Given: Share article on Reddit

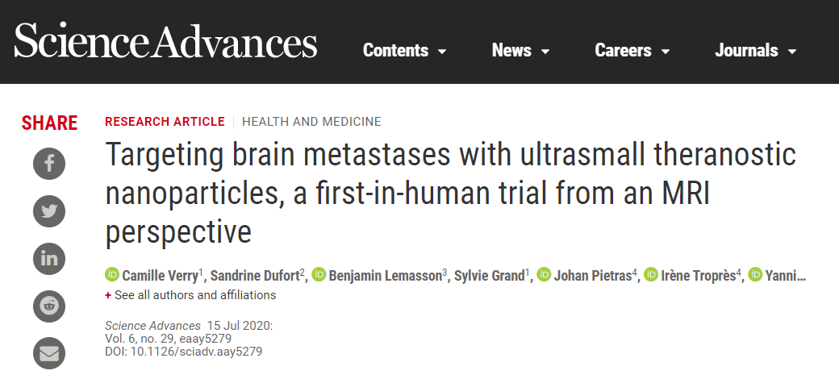Looking at the screenshot, I should pos(49,306).
